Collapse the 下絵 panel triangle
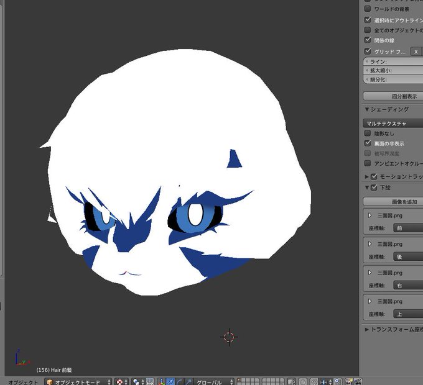Viewport: 423px width, 385px height. click(x=366, y=188)
